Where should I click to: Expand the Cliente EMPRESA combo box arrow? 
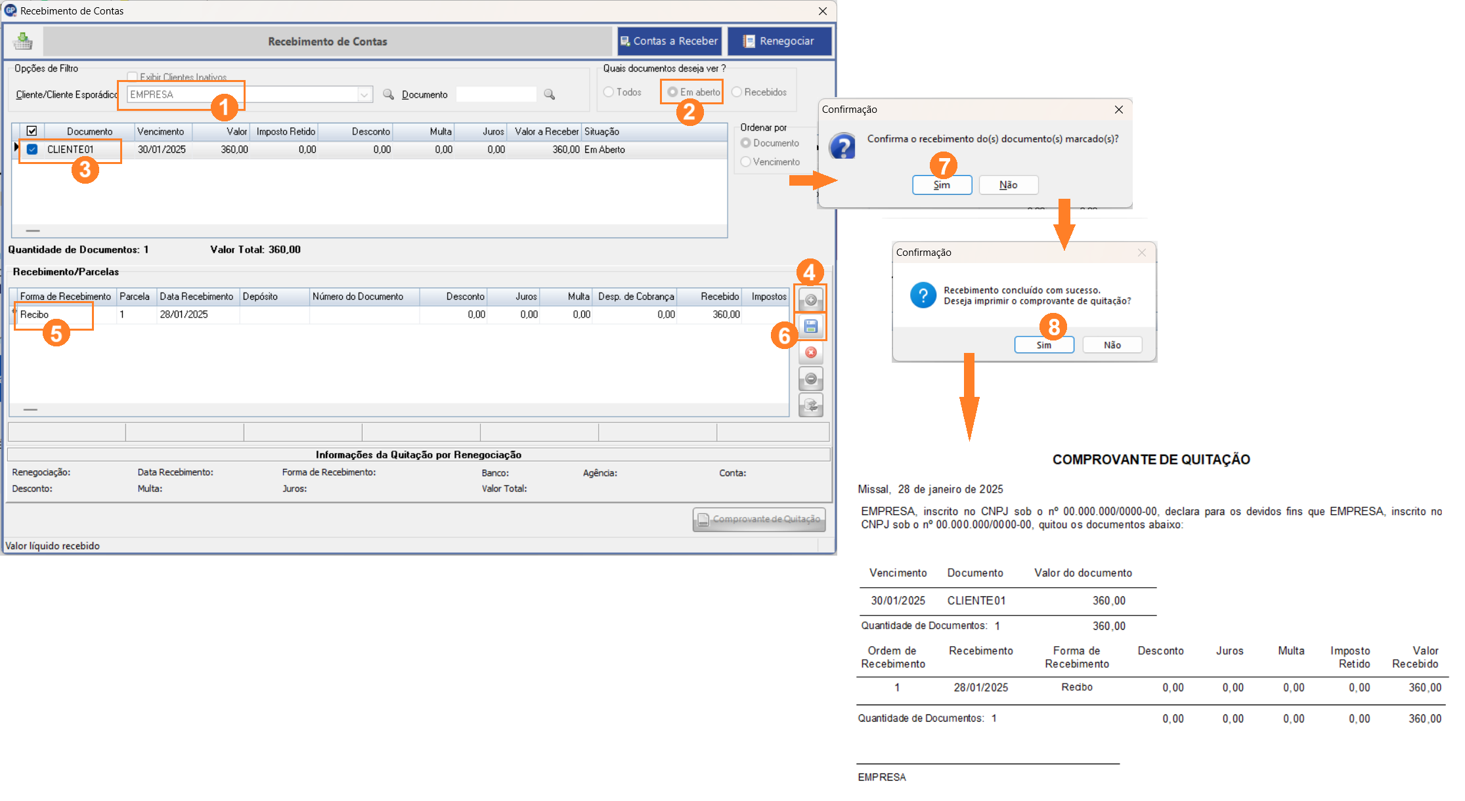click(364, 94)
